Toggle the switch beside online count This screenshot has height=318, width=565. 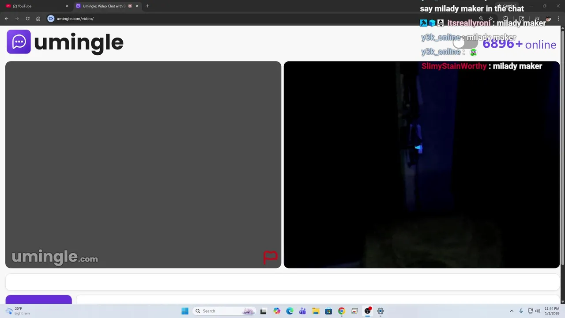pos(465,43)
